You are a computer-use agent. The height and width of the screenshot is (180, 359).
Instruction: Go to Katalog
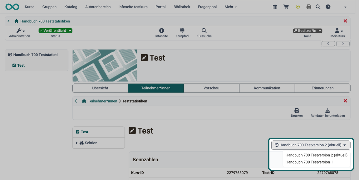[71, 7]
